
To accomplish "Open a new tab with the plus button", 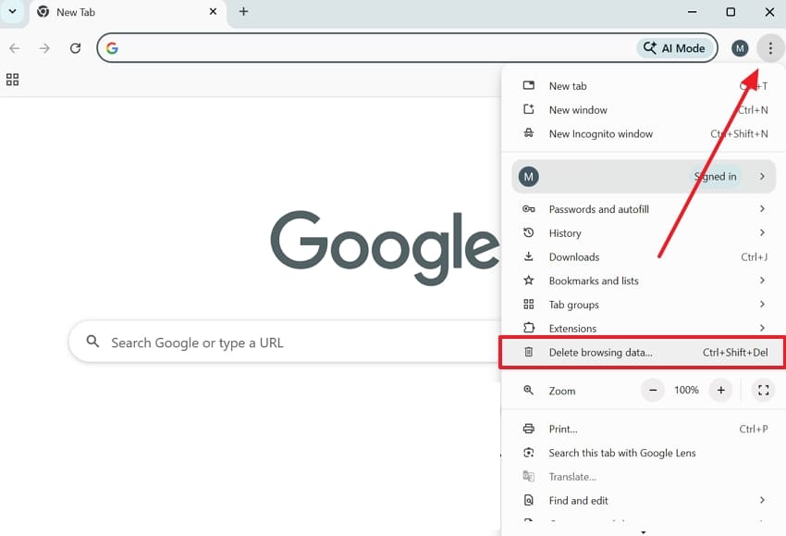I will [242, 12].
